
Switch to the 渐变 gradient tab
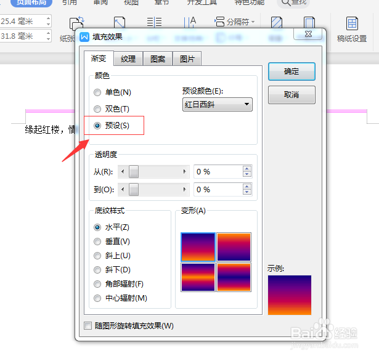[99, 59]
